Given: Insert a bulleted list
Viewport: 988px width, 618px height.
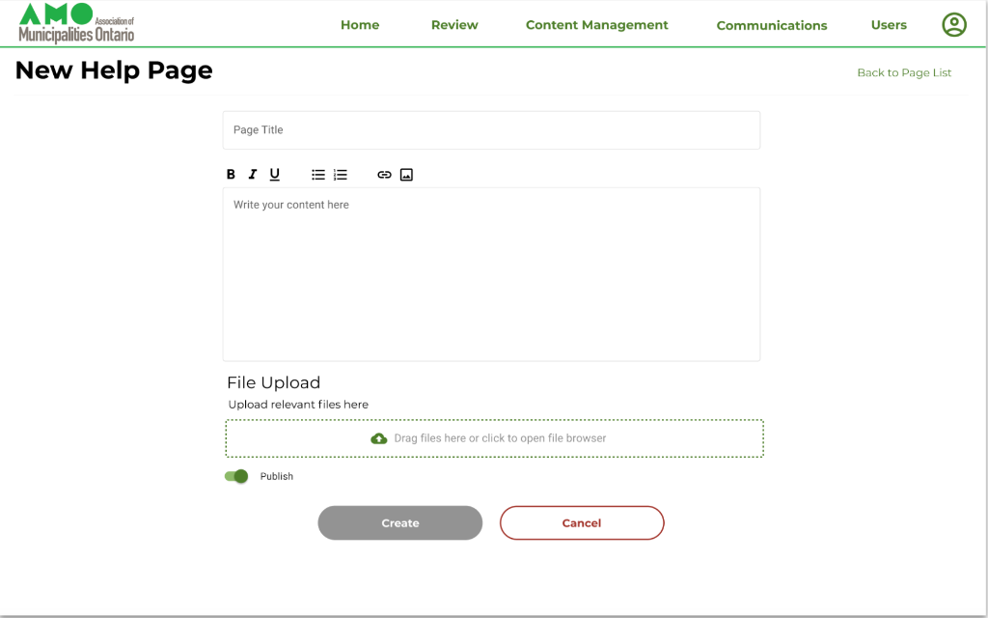Looking at the screenshot, I should click(318, 174).
